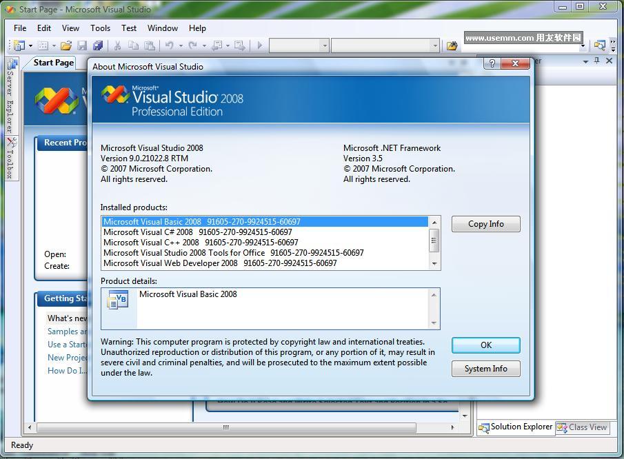Click the Cut scissors icon
This screenshot has height=459, width=624.
click(117, 45)
